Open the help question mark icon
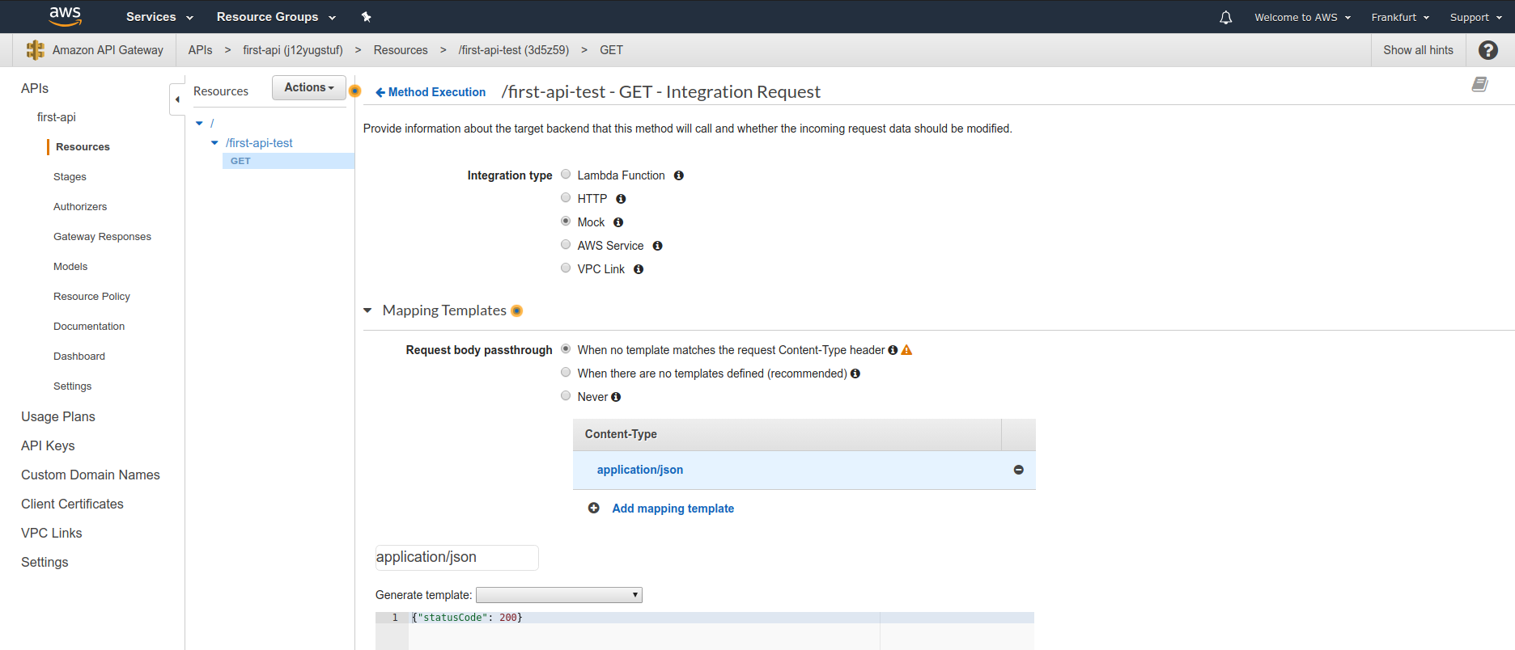This screenshot has height=650, width=1515. click(1487, 50)
